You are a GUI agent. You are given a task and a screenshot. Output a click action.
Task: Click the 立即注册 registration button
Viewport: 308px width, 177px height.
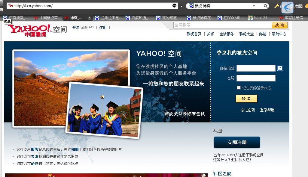[x=237, y=143]
